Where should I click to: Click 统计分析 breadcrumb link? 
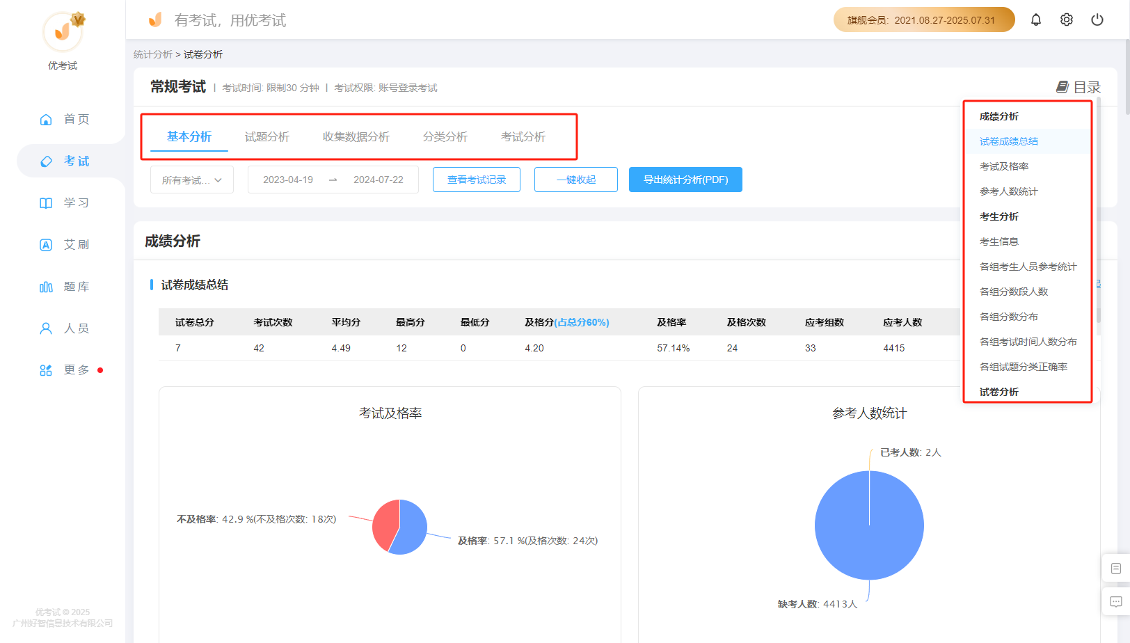tap(152, 54)
